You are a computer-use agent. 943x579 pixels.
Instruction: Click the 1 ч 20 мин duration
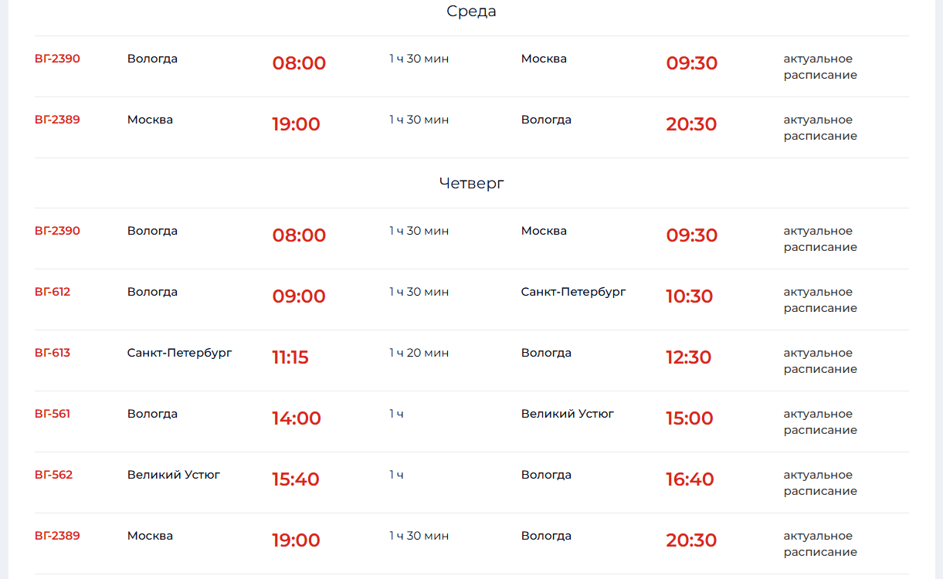(419, 353)
